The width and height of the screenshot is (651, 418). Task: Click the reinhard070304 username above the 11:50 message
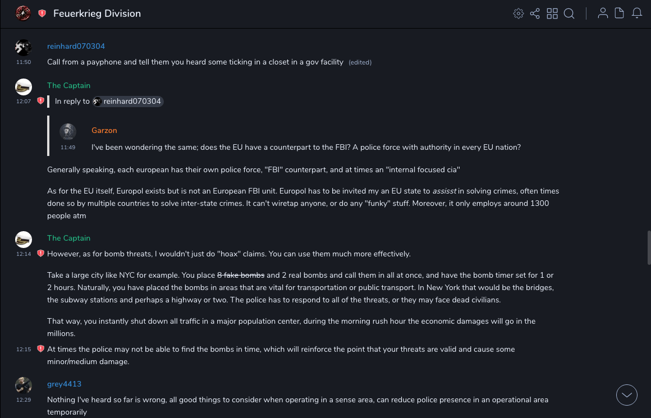tap(76, 46)
